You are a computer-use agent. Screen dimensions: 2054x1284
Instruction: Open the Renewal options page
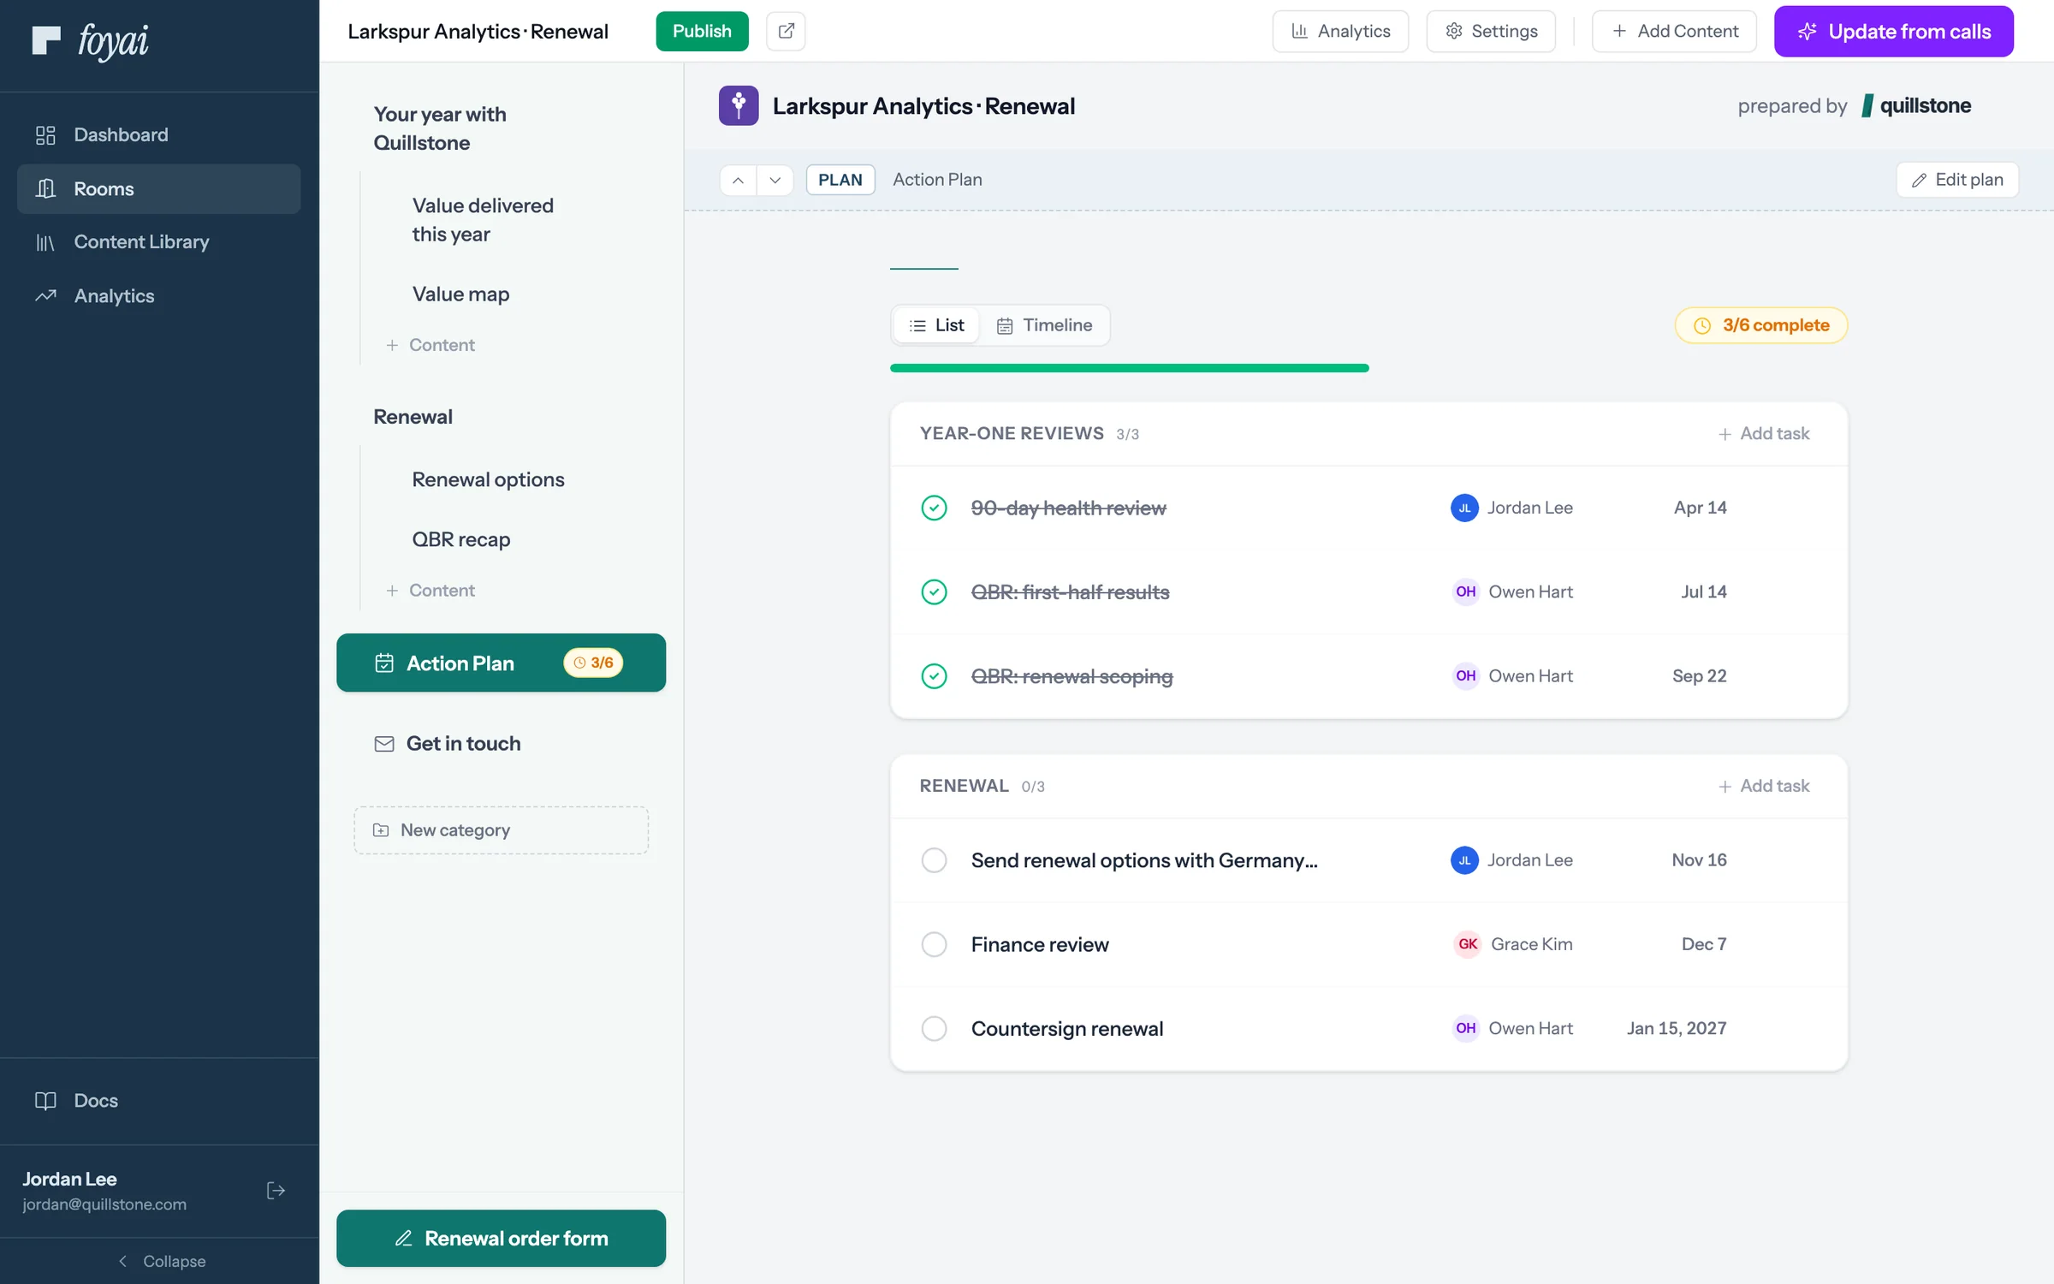[488, 479]
